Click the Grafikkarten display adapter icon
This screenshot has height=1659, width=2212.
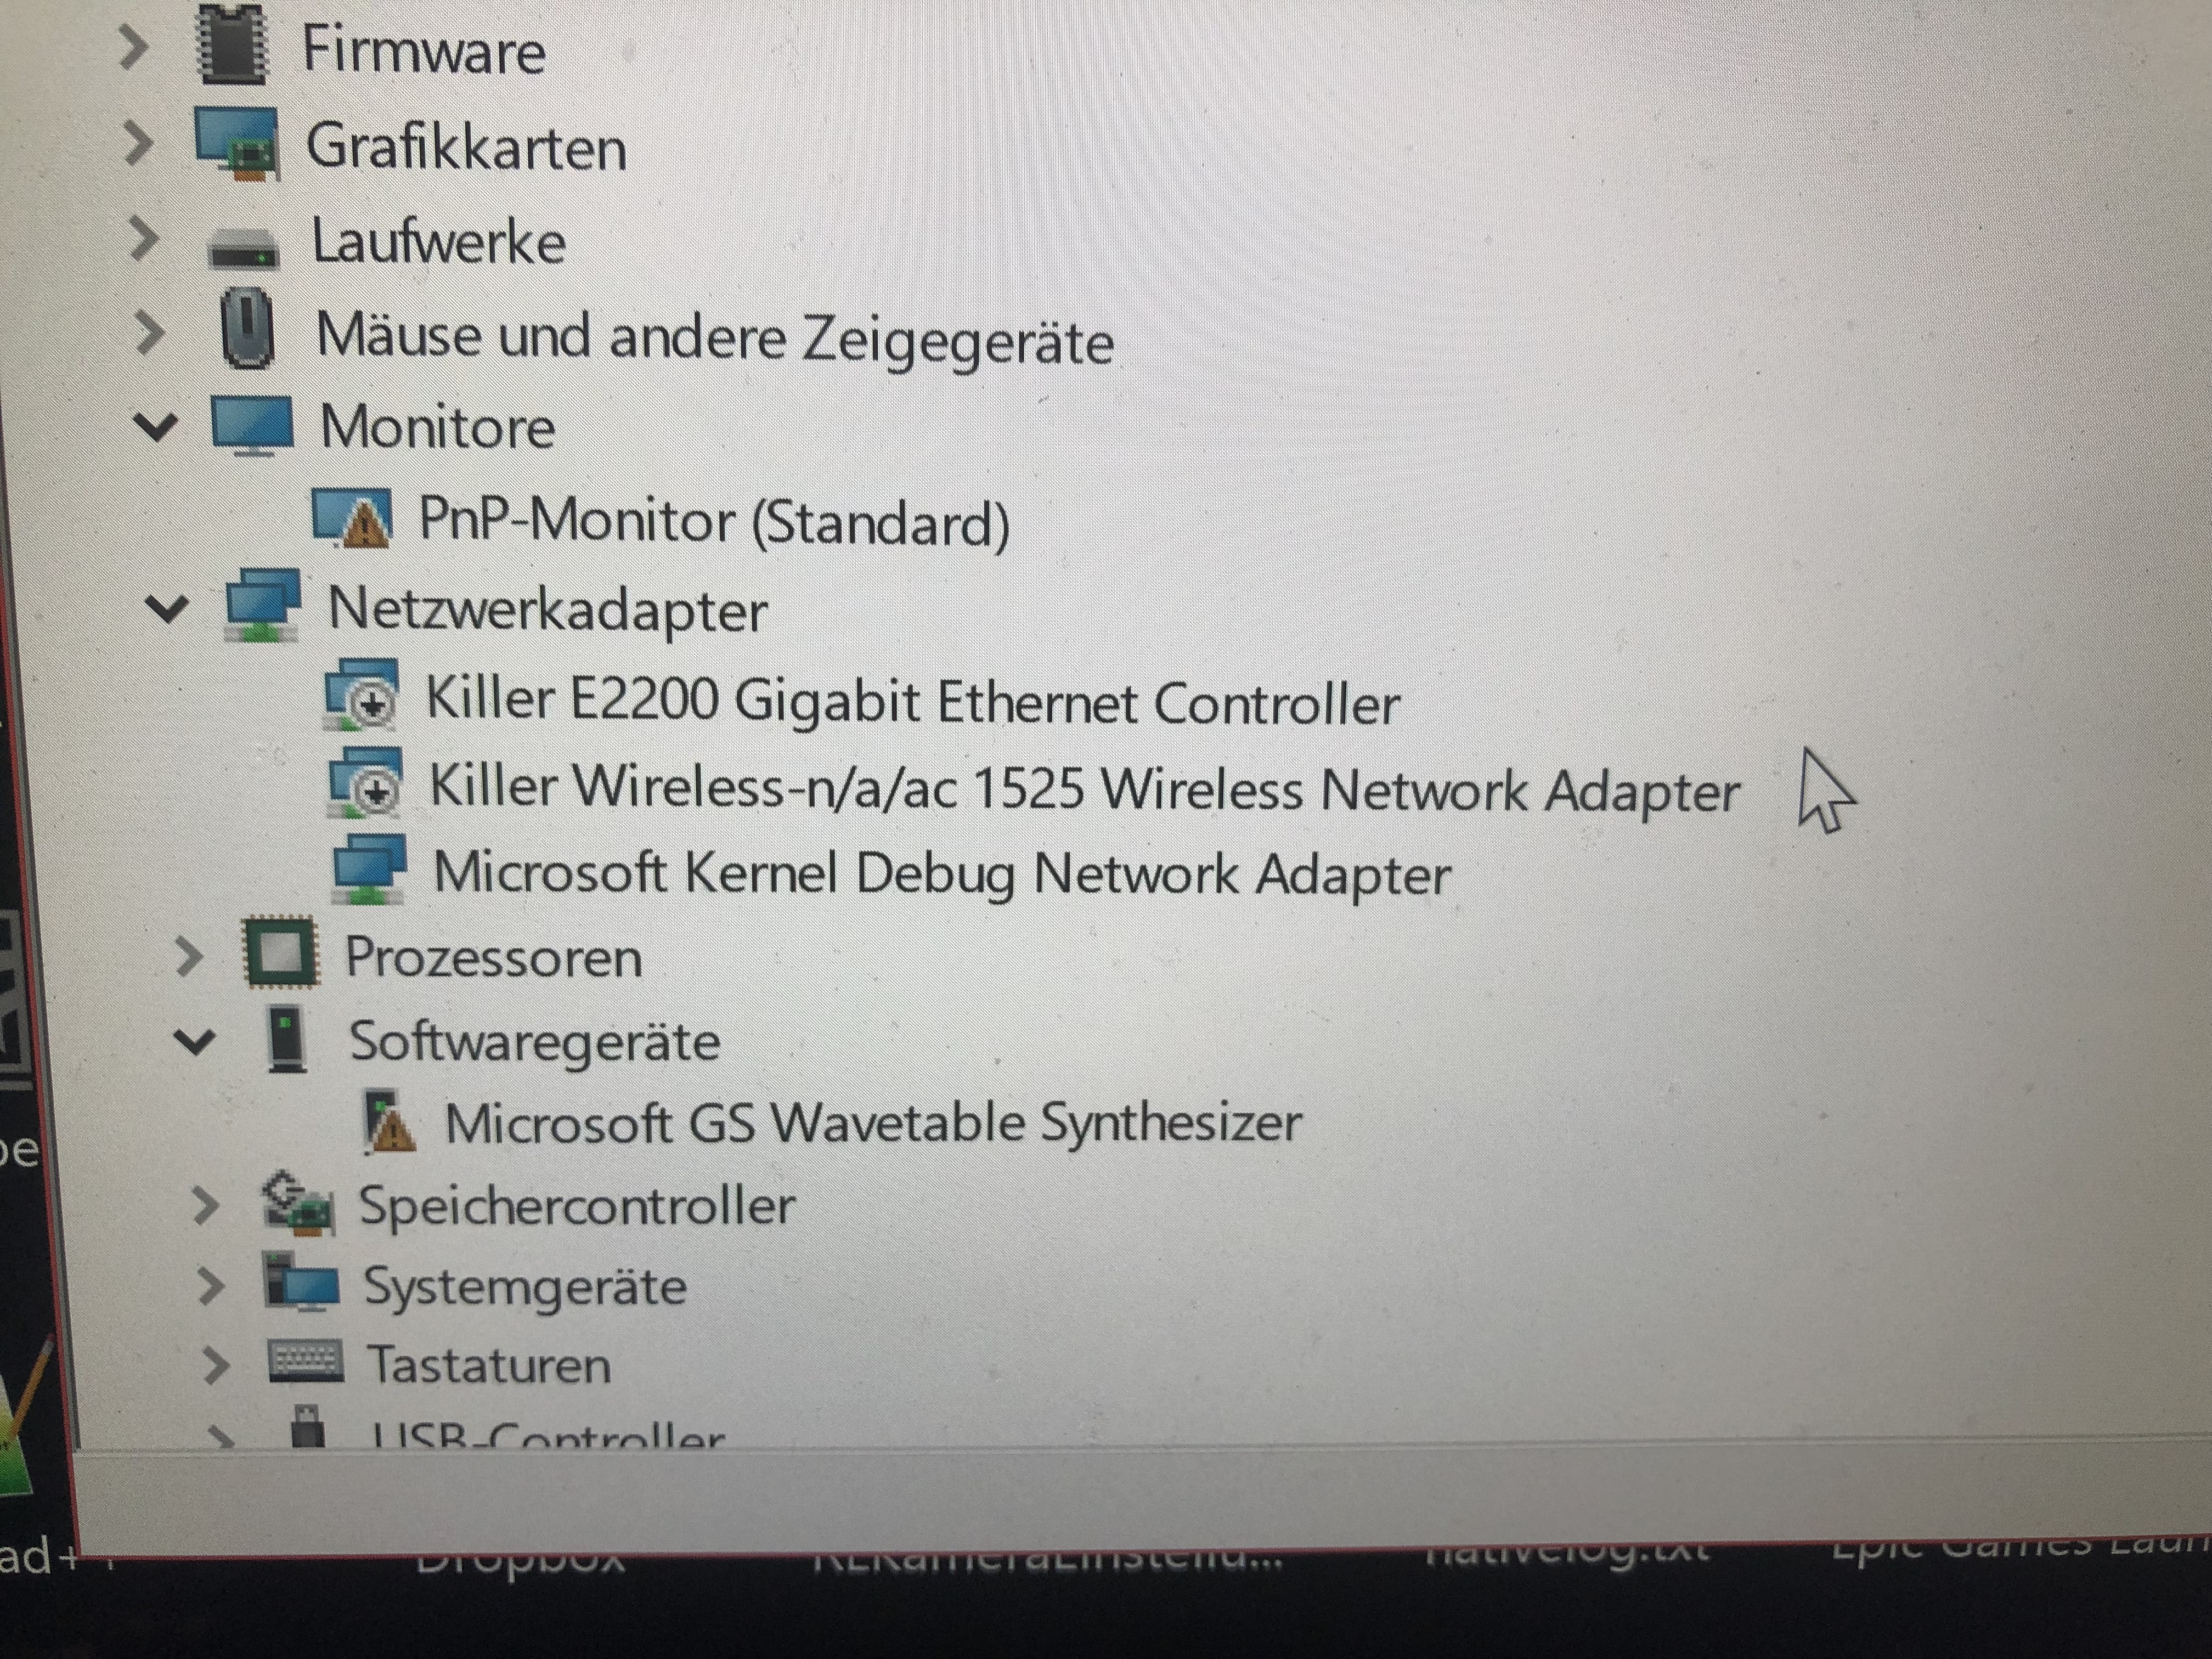pyautogui.click(x=236, y=143)
